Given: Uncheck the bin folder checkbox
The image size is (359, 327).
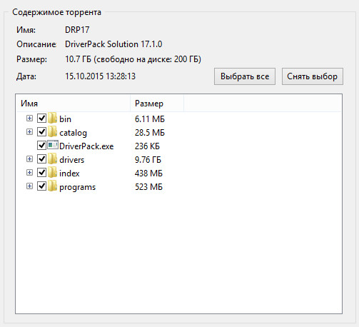Looking at the screenshot, I should (x=42, y=118).
